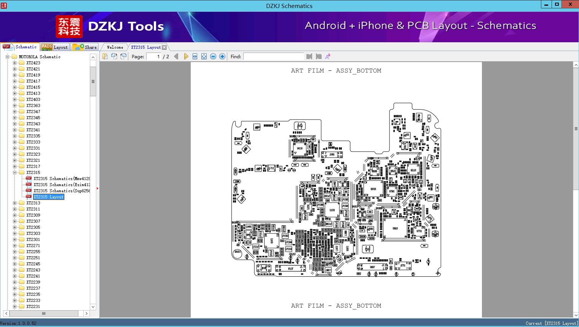Click the page number input box
The height and width of the screenshot is (327, 579).
pyautogui.click(x=153, y=56)
